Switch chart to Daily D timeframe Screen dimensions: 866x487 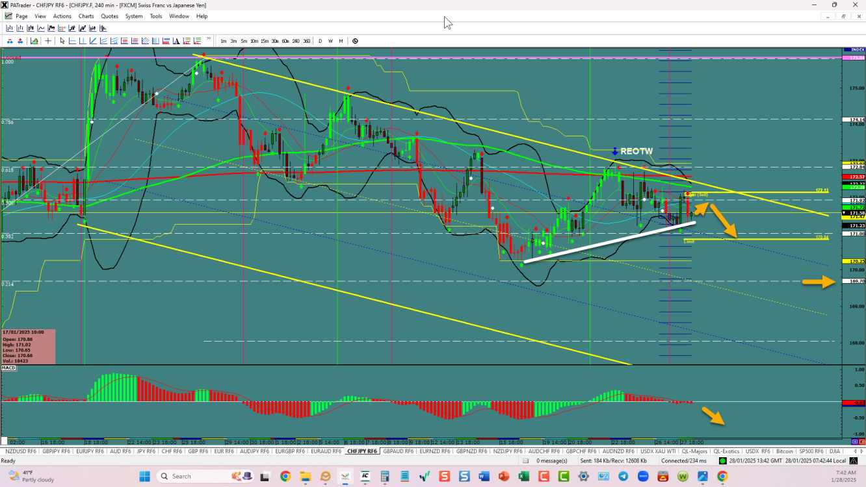[x=320, y=41]
